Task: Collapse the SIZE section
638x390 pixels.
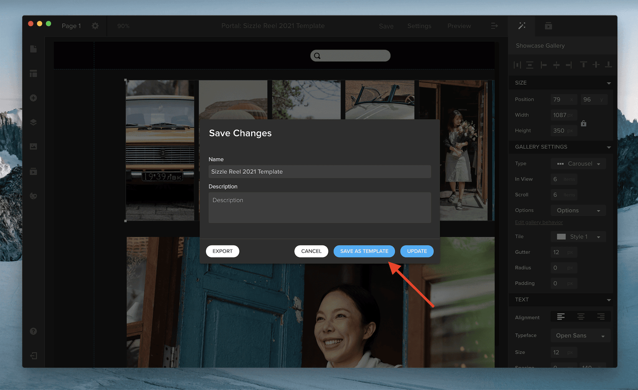Action: (x=609, y=83)
